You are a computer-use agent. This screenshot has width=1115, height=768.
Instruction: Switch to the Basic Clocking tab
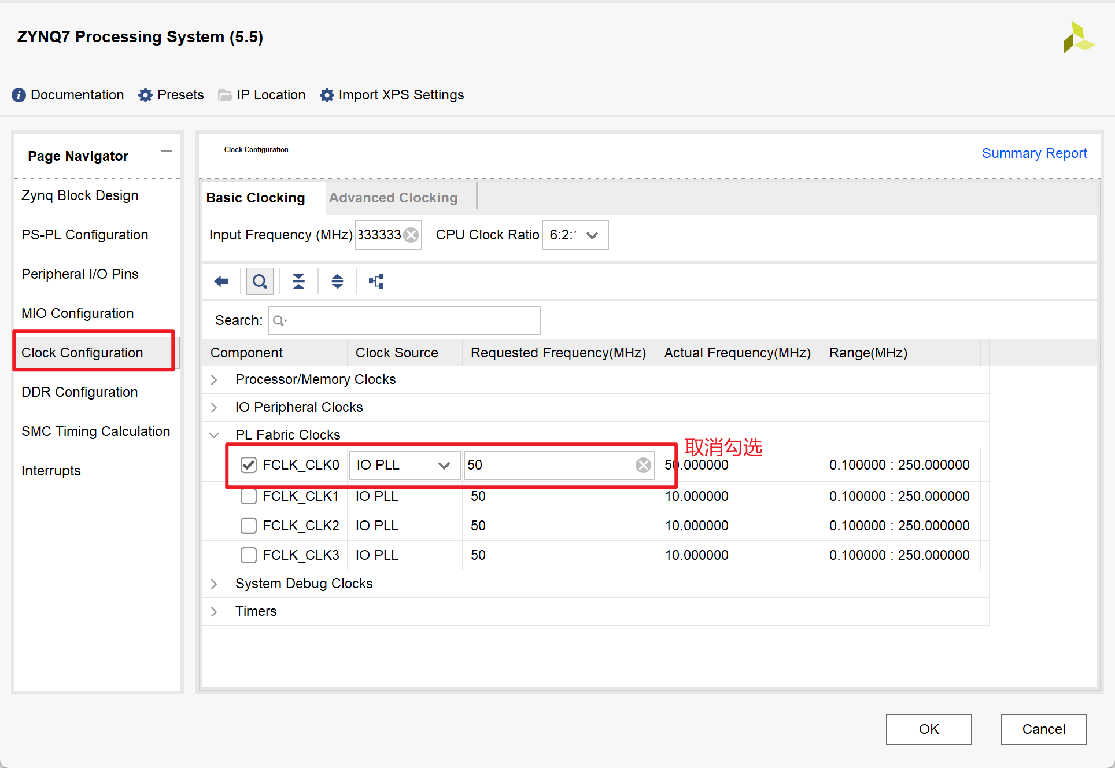pyautogui.click(x=256, y=198)
